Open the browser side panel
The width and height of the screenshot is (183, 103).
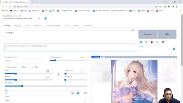(173, 7)
